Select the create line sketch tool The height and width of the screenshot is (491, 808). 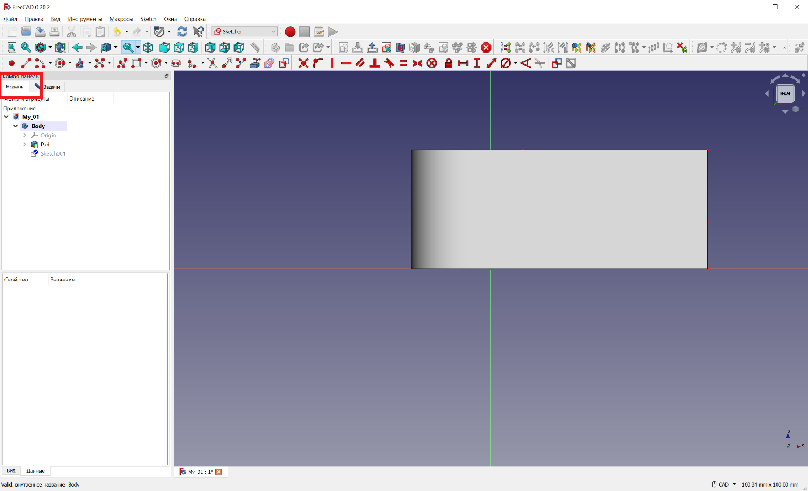tap(26, 63)
